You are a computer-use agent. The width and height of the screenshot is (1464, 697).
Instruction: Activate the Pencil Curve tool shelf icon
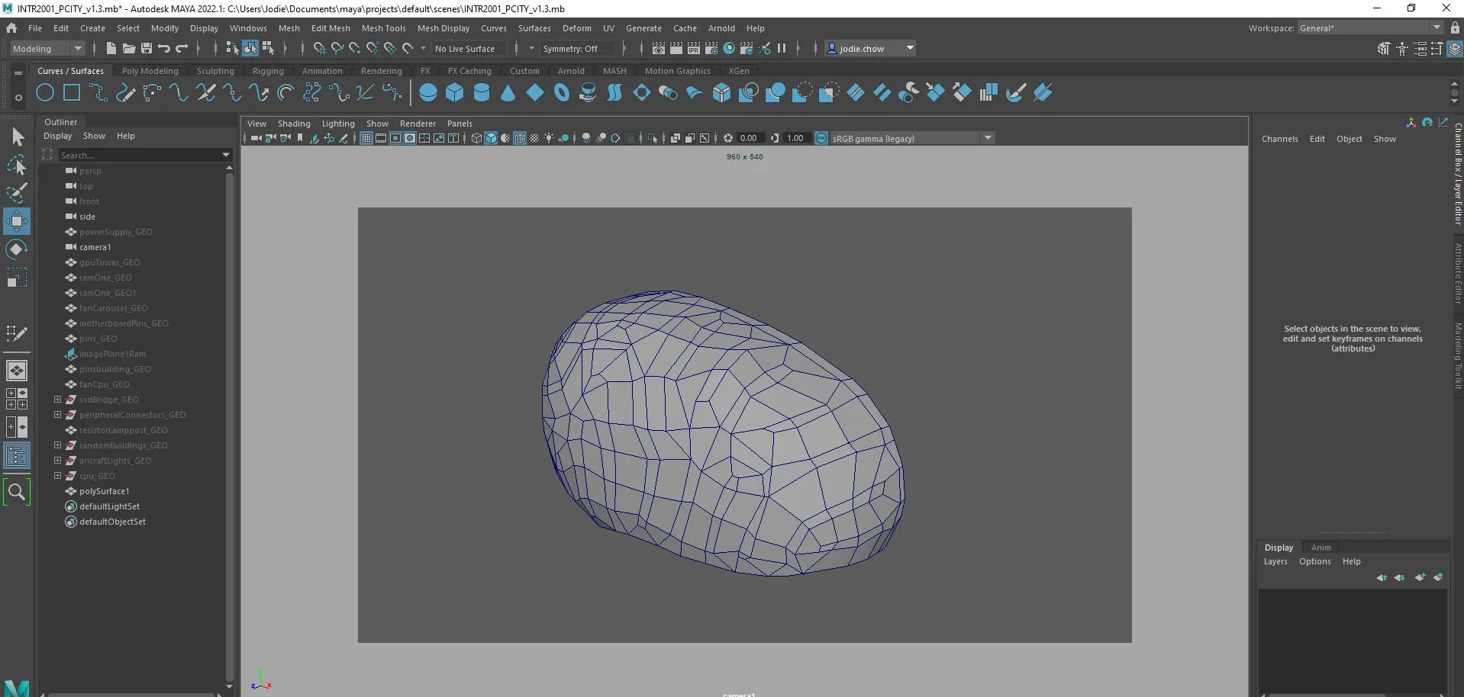pyautogui.click(x=125, y=93)
